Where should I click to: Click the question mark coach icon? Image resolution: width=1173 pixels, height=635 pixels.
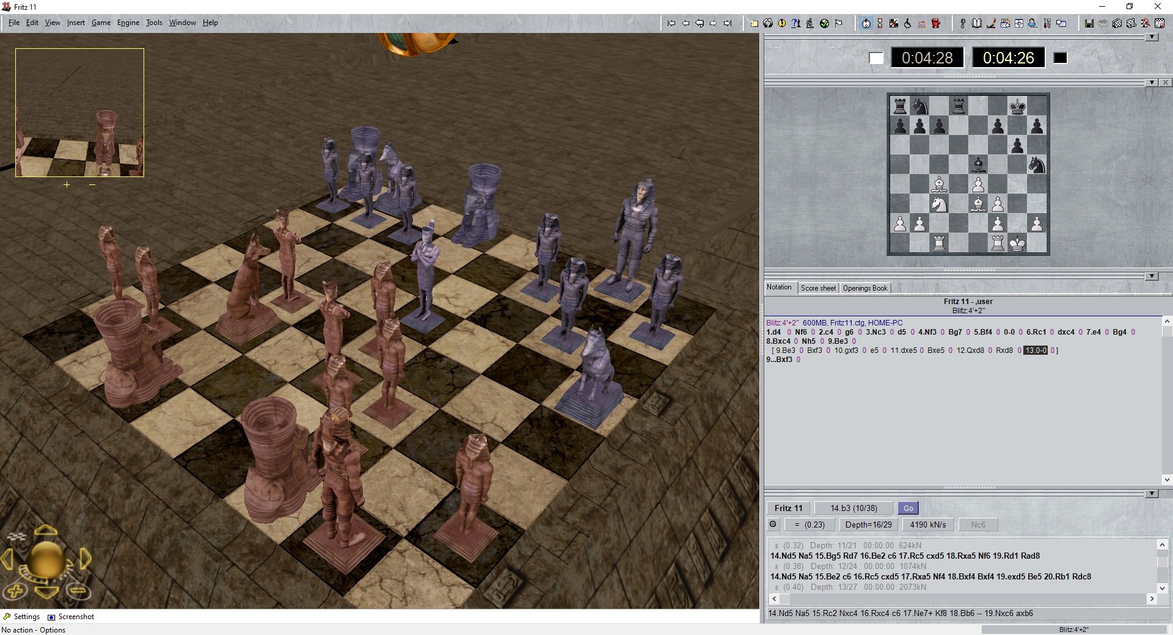[x=795, y=23]
